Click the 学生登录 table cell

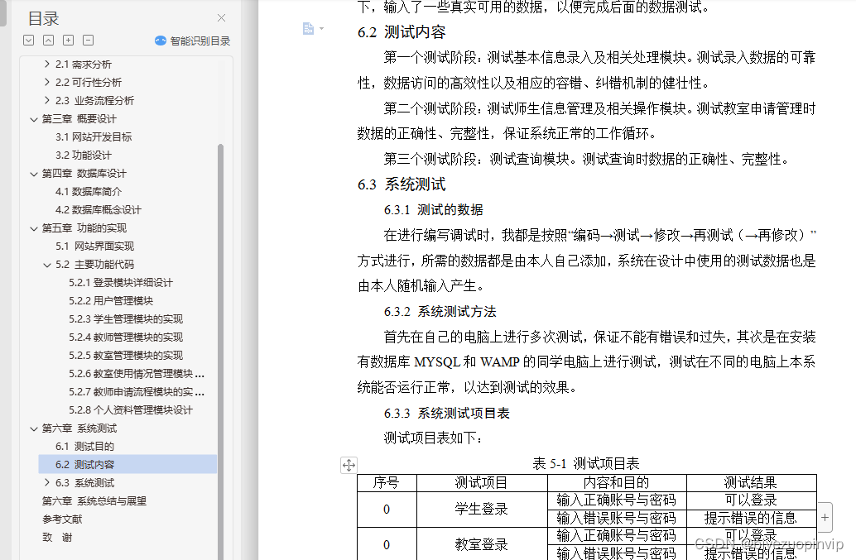coord(482,510)
